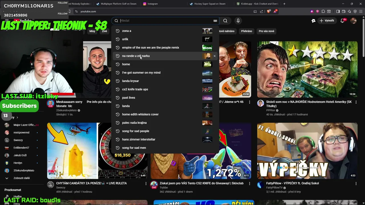Image resolution: width=365 pixels, height=205 pixels.
Task: Open Brave Wallet icon
Action: coord(344,11)
